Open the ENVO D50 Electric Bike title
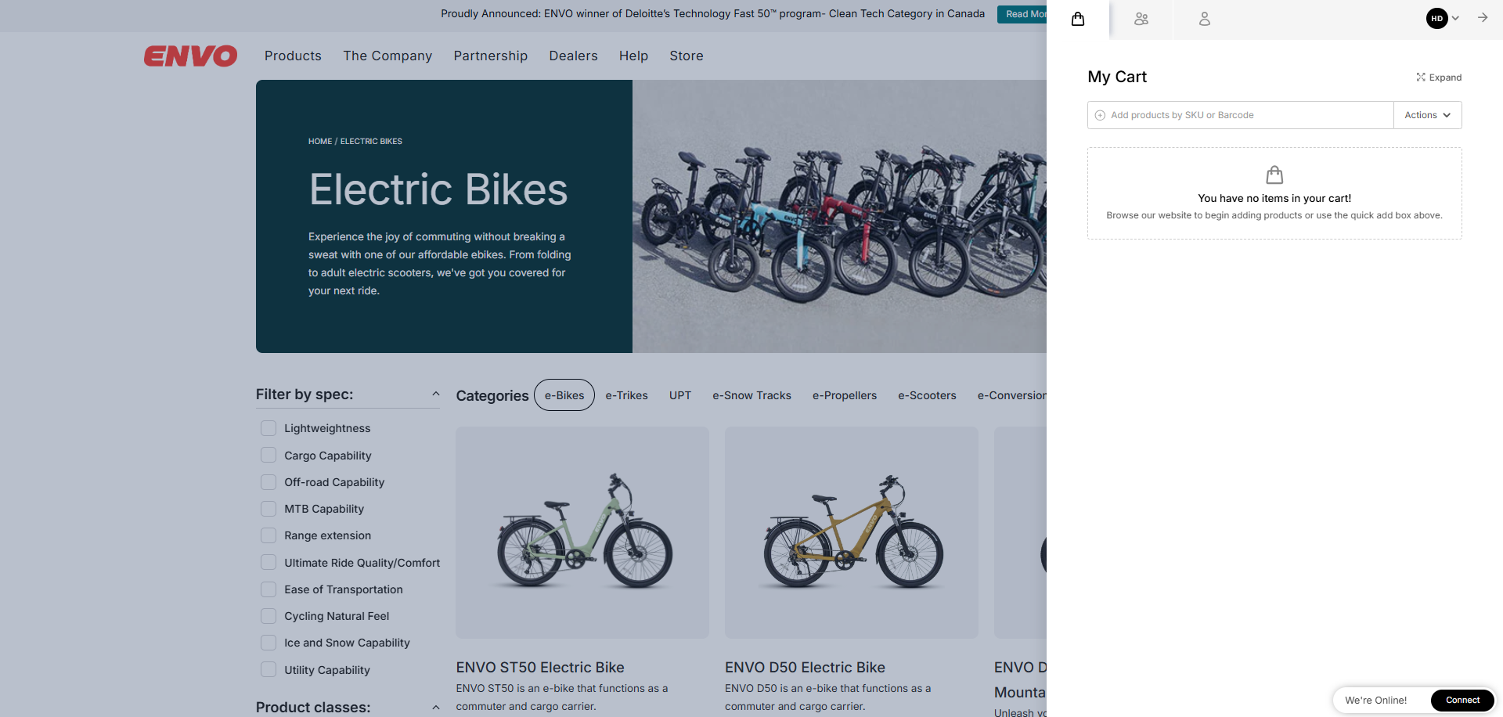1503x717 pixels. click(805, 668)
